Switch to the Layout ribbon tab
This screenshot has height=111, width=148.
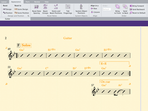click(x=4, y=2)
